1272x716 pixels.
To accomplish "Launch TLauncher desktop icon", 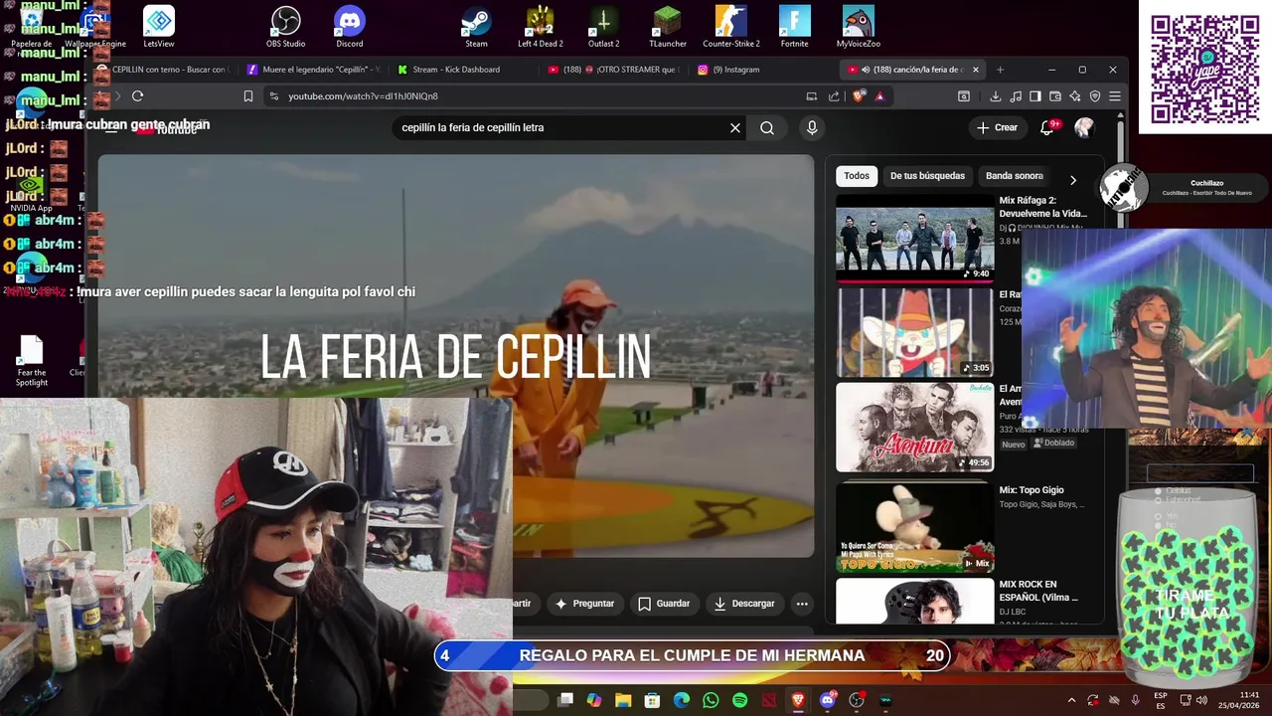I will 667,27.
